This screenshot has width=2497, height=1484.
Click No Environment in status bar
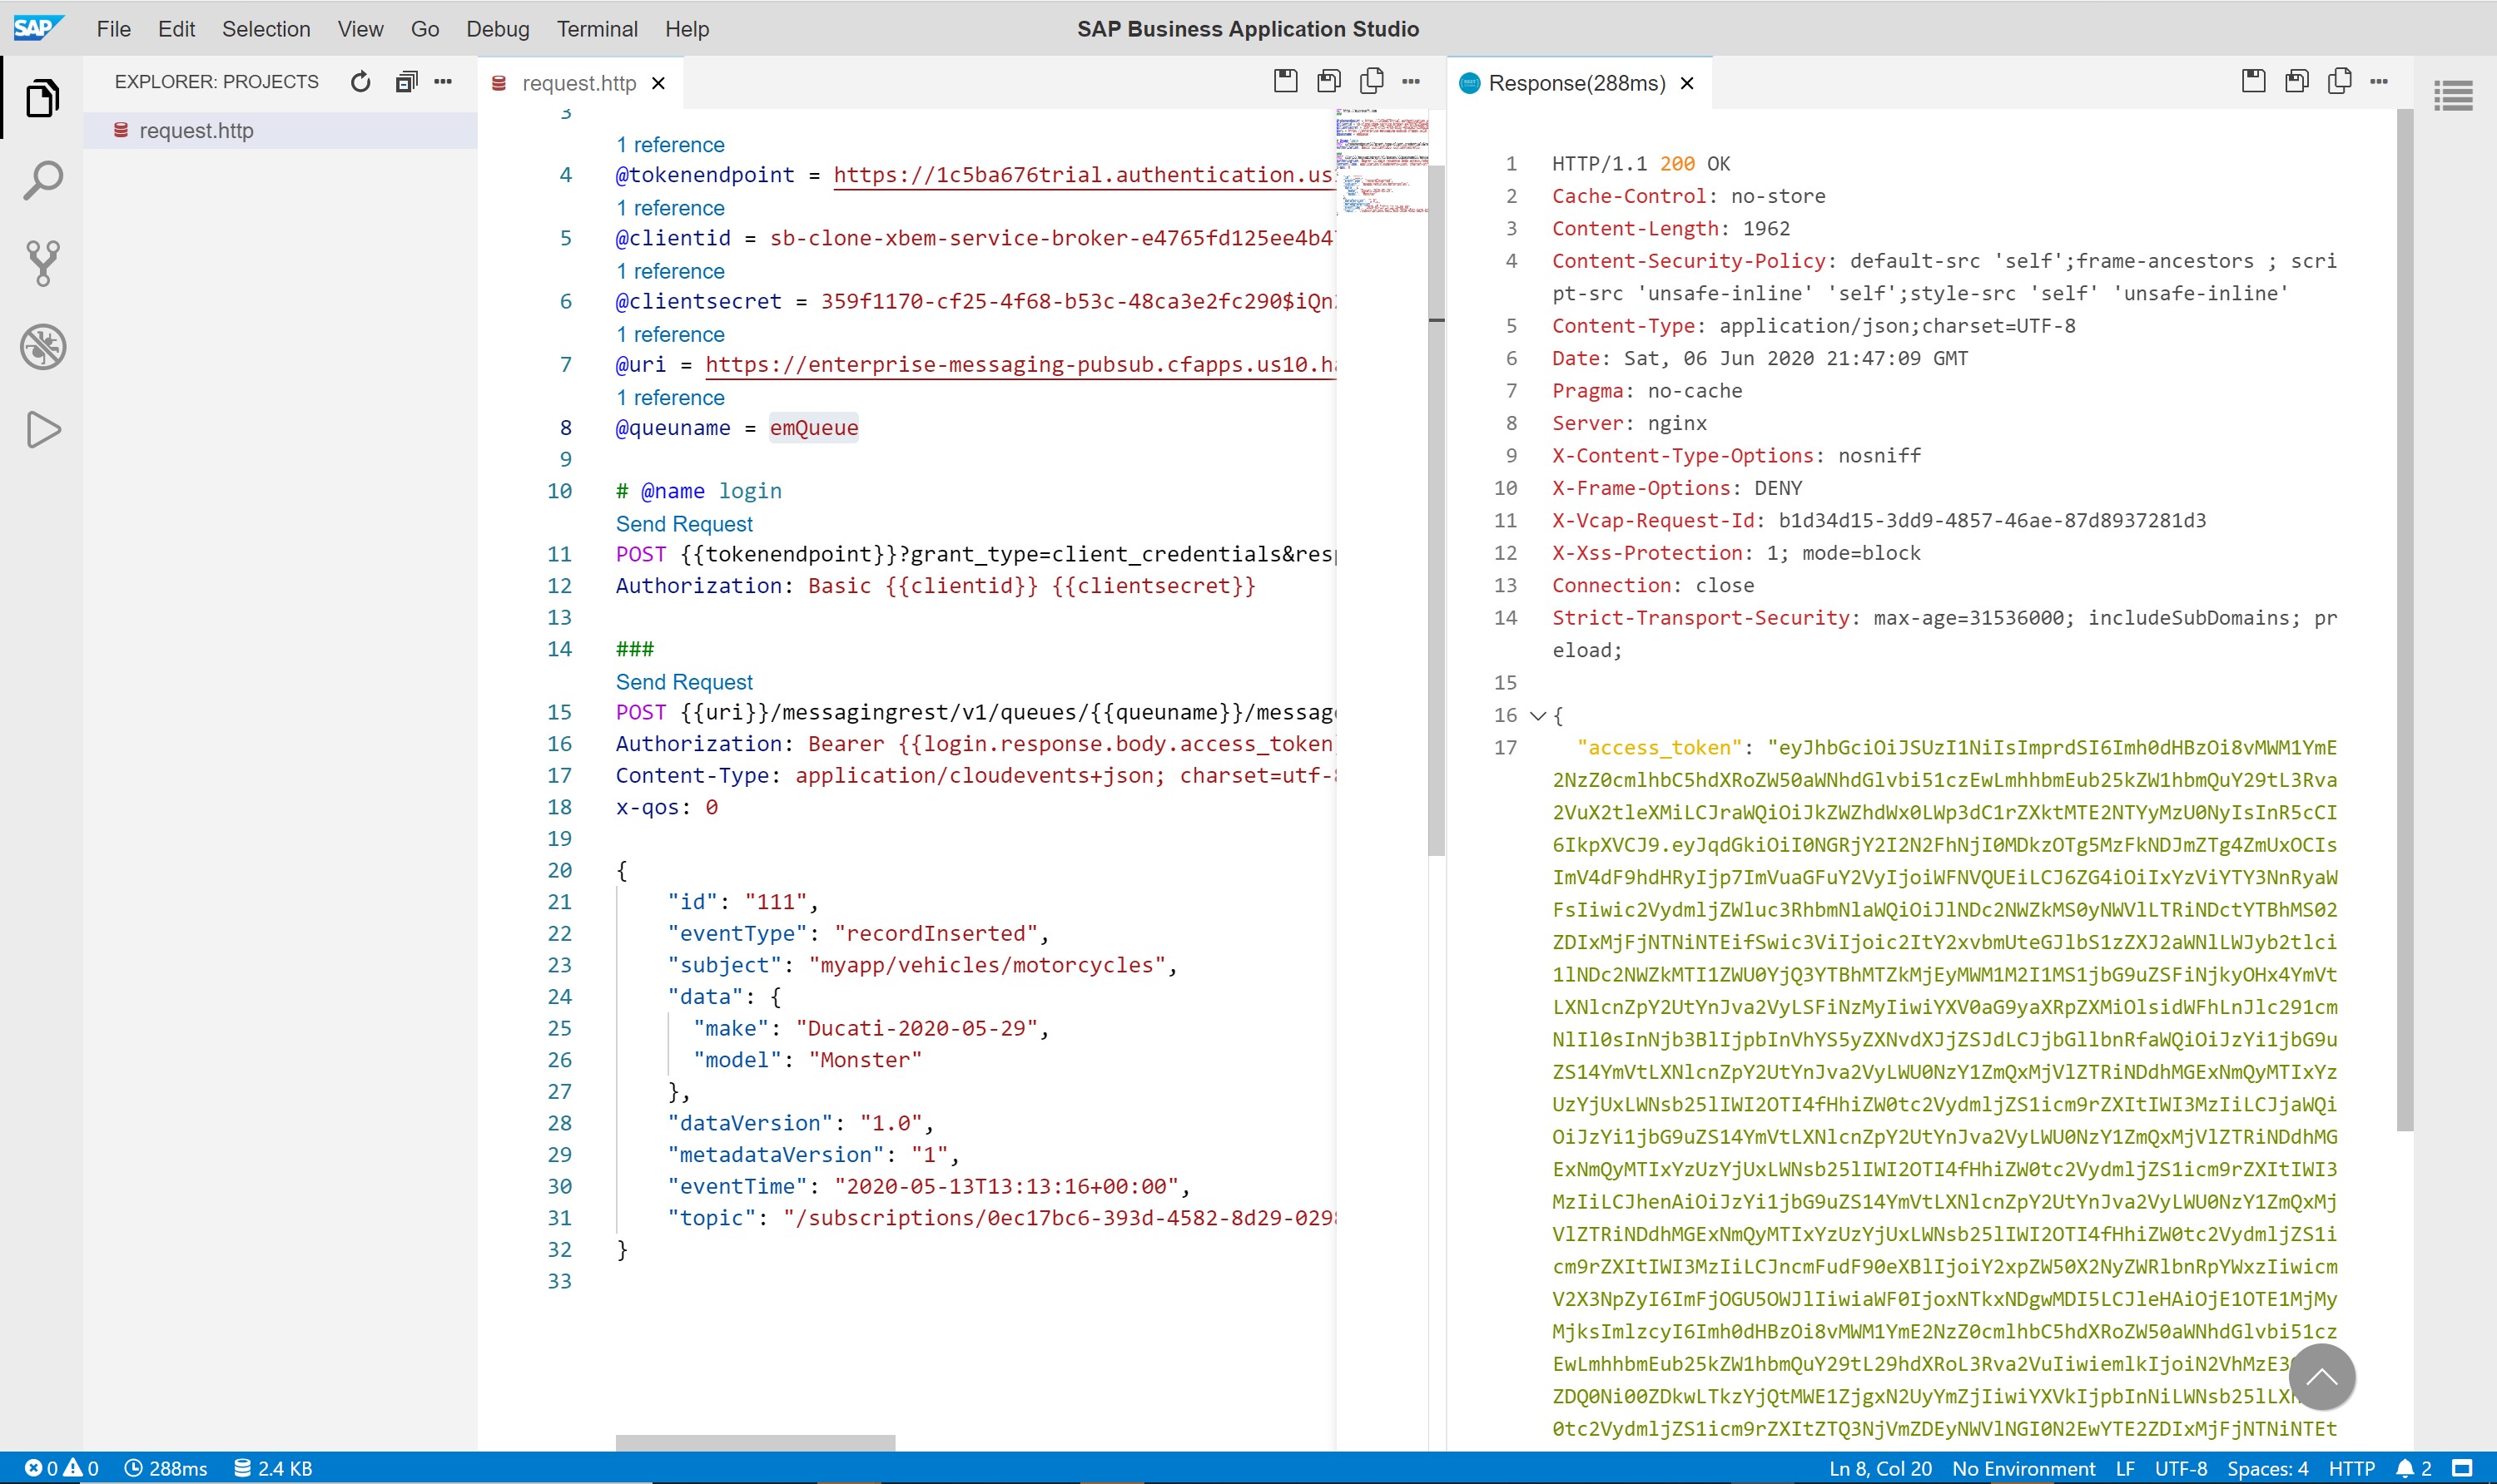[2023, 1468]
